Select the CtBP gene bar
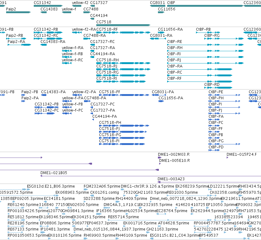Screen dimensions: 261x240 (x=205, y=6)
